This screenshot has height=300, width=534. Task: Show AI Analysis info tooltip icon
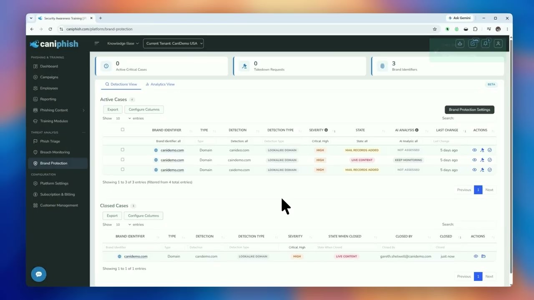(x=417, y=130)
